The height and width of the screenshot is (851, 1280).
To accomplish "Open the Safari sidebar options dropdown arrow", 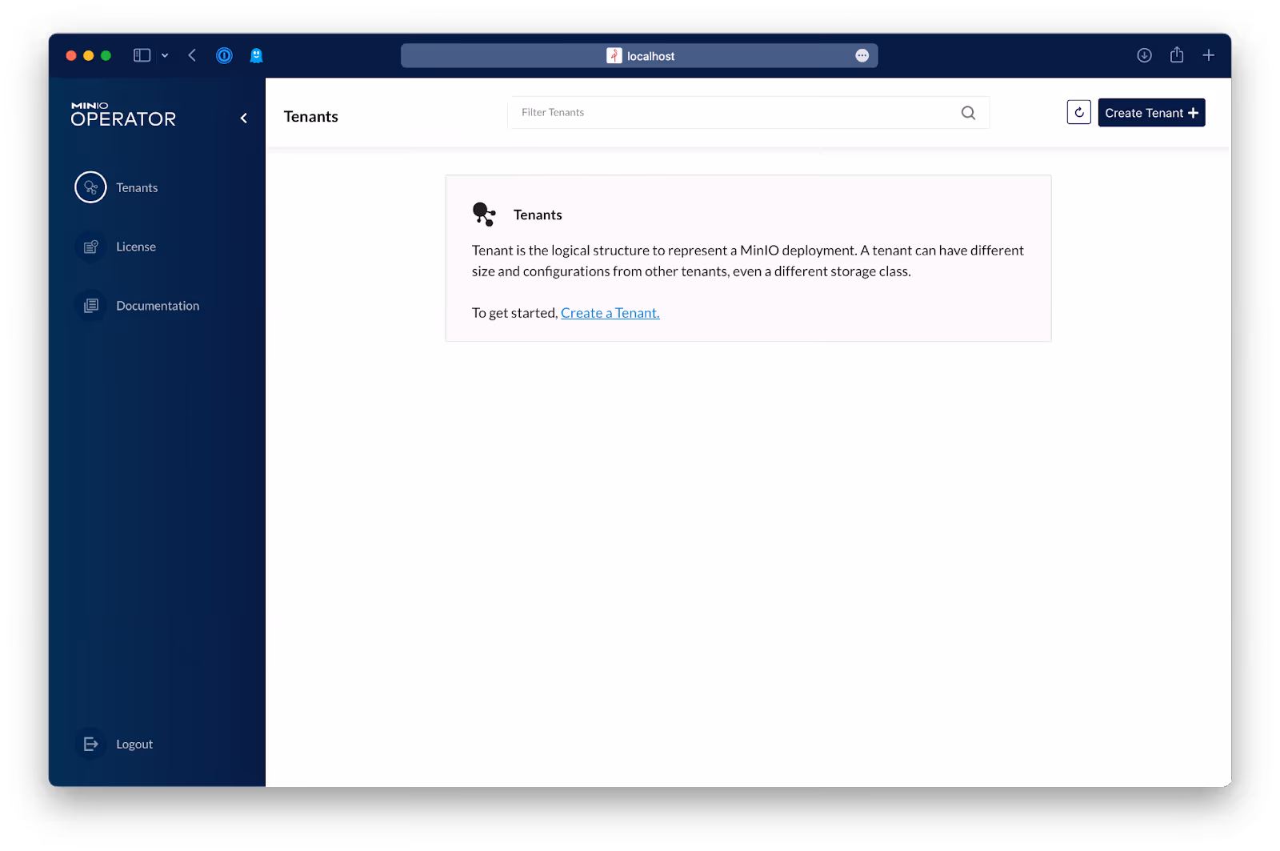I will (x=165, y=55).
